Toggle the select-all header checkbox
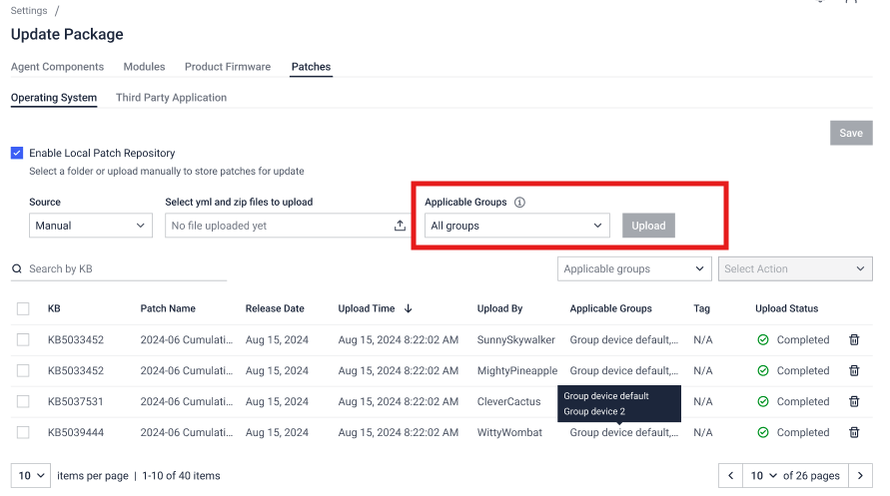This screenshot has height=496, width=890. (x=23, y=309)
